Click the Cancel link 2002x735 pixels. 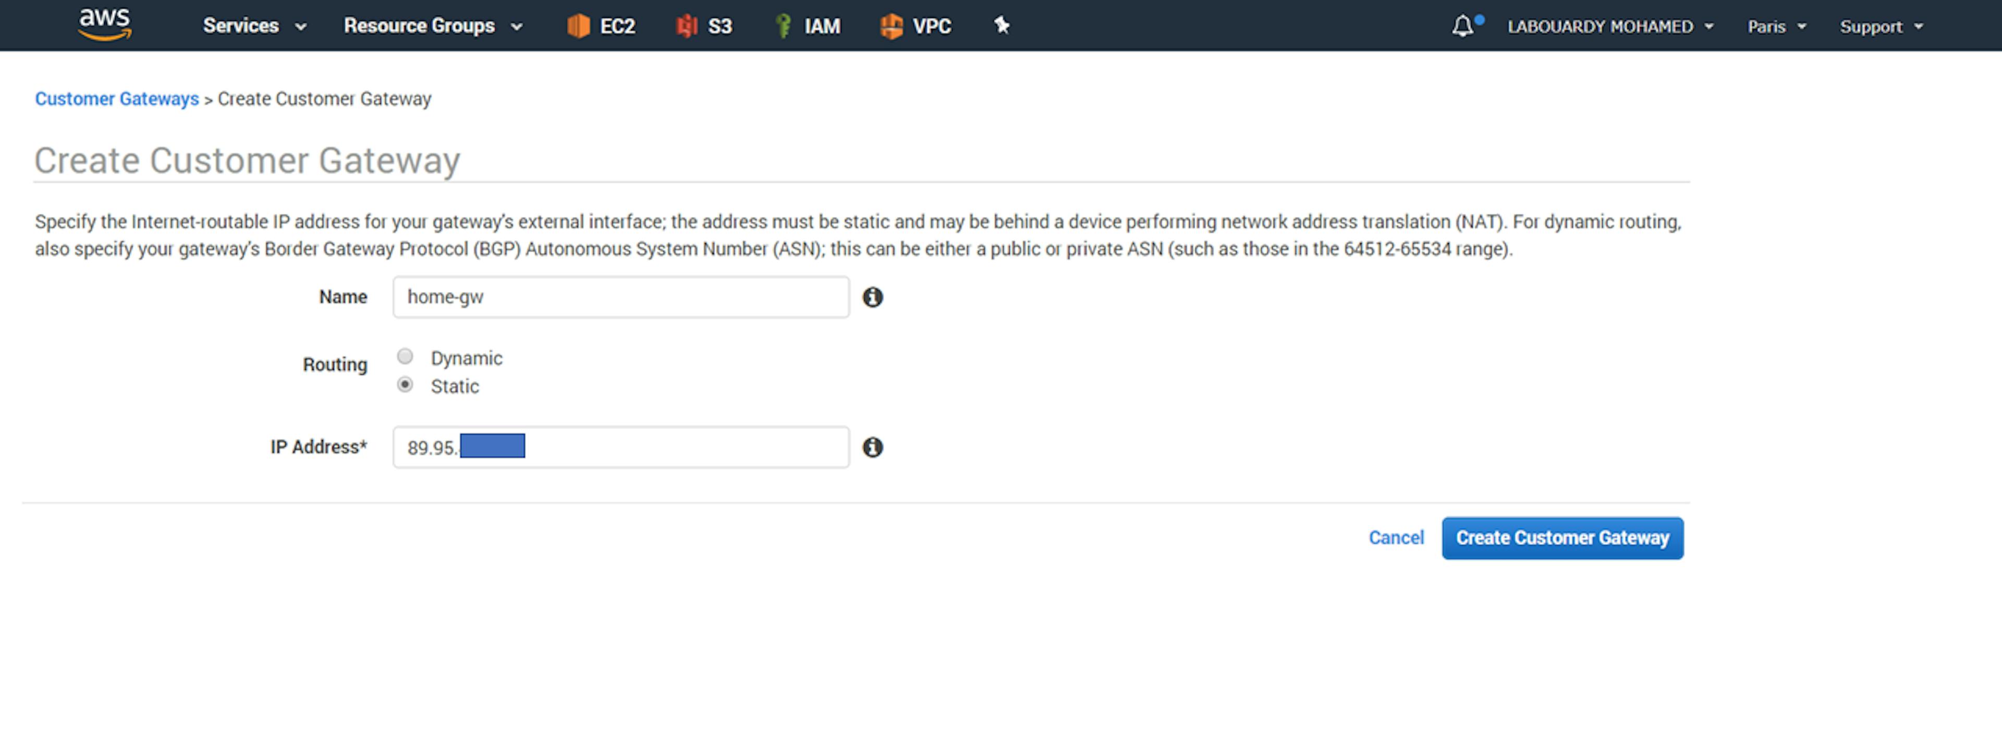pyautogui.click(x=1396, y=537)
